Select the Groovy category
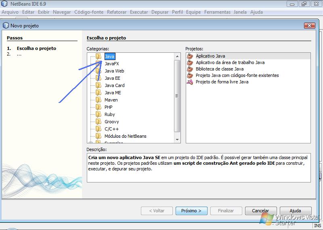This screenshot has width=323, height=230. [112, 122]
